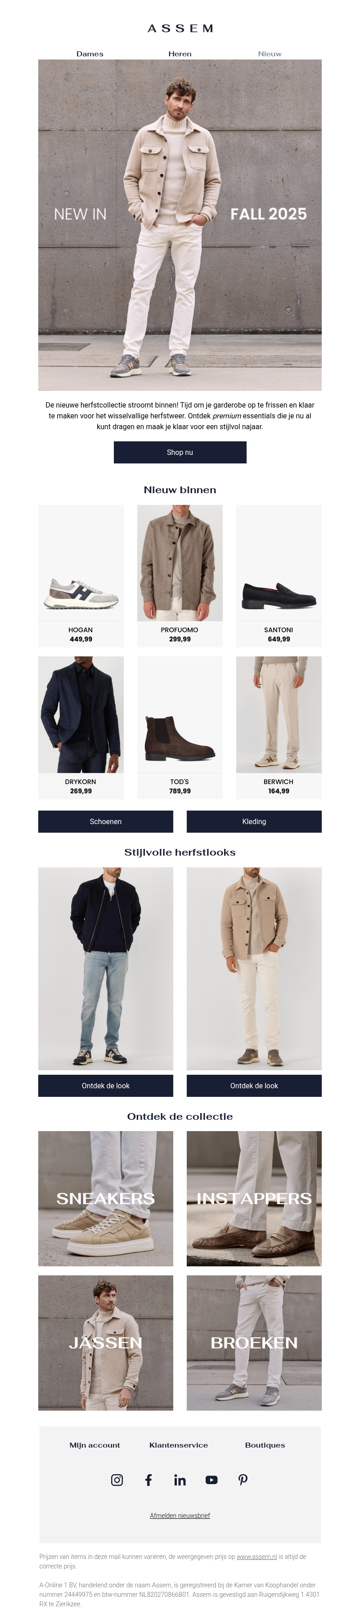Click the Shop nu button
360x1618 pixels.
[180, 452]
